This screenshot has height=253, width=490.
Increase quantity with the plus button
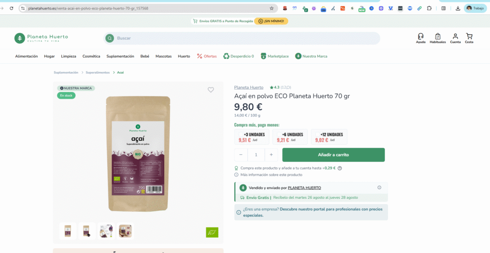[x=271, y=155]
